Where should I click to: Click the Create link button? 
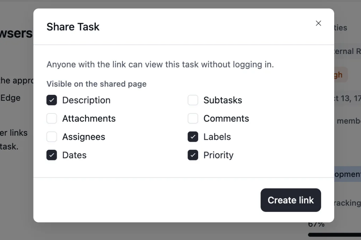[291, 200]
